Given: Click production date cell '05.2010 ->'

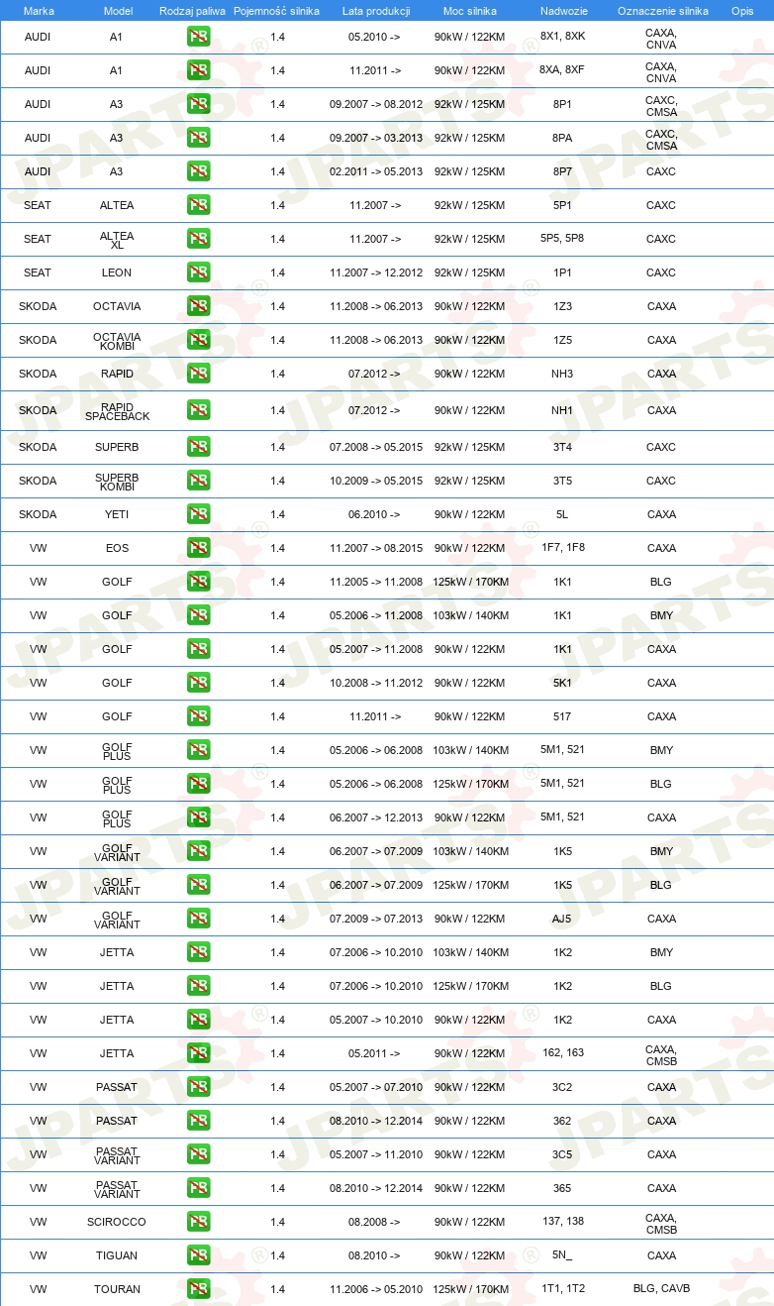Looking at the screenshot, I should [x=374, y=37].
